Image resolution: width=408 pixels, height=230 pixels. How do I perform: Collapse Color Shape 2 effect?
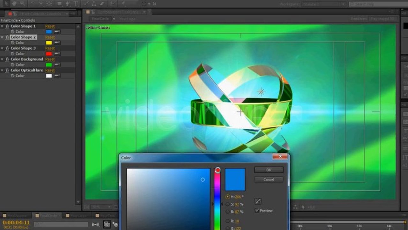pyautogui.click(x=2, y=37)
